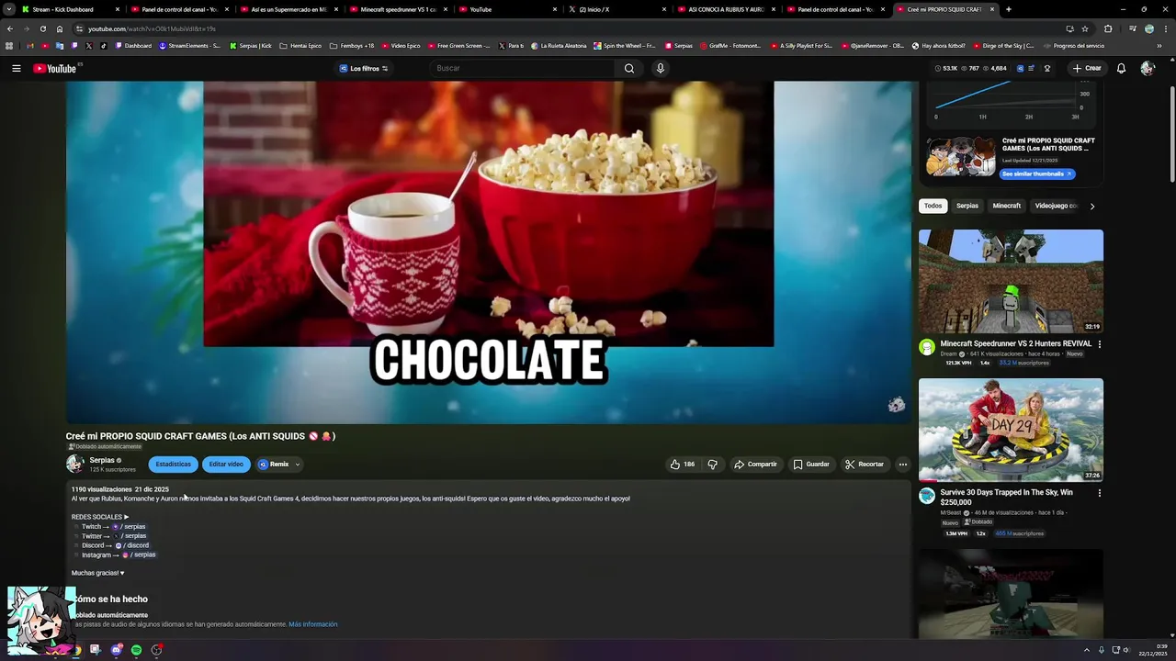This screenshot has height=661, width=1176.
Task: Open the Los filtros control
Action: point(364,68)
